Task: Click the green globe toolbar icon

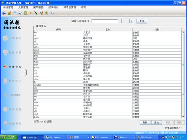Action: [x=47, y=13]
